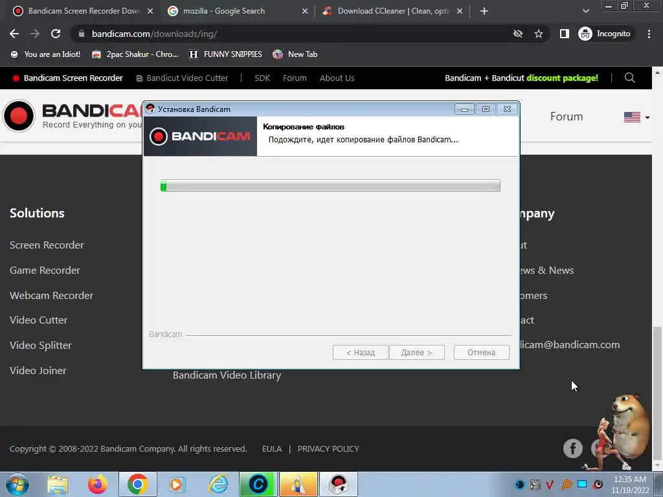The image size is (663, 497).
Task: Launch Firefox from taskbar
Action: pyautogui.click(x=97, y=484)
